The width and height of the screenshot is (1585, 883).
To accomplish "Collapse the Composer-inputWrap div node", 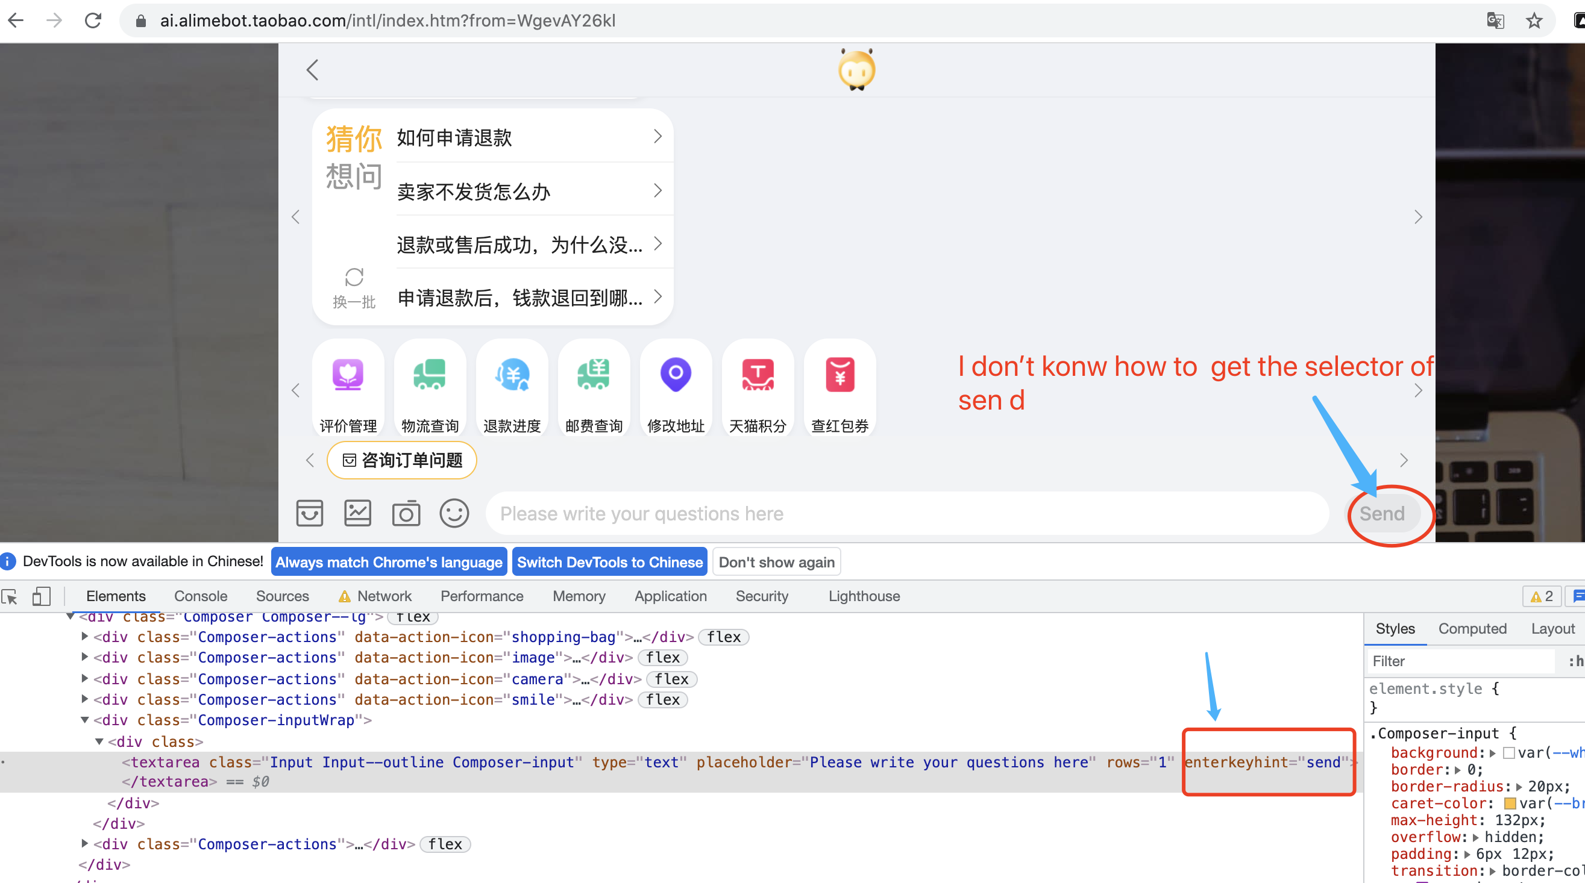I will (86, 720).
